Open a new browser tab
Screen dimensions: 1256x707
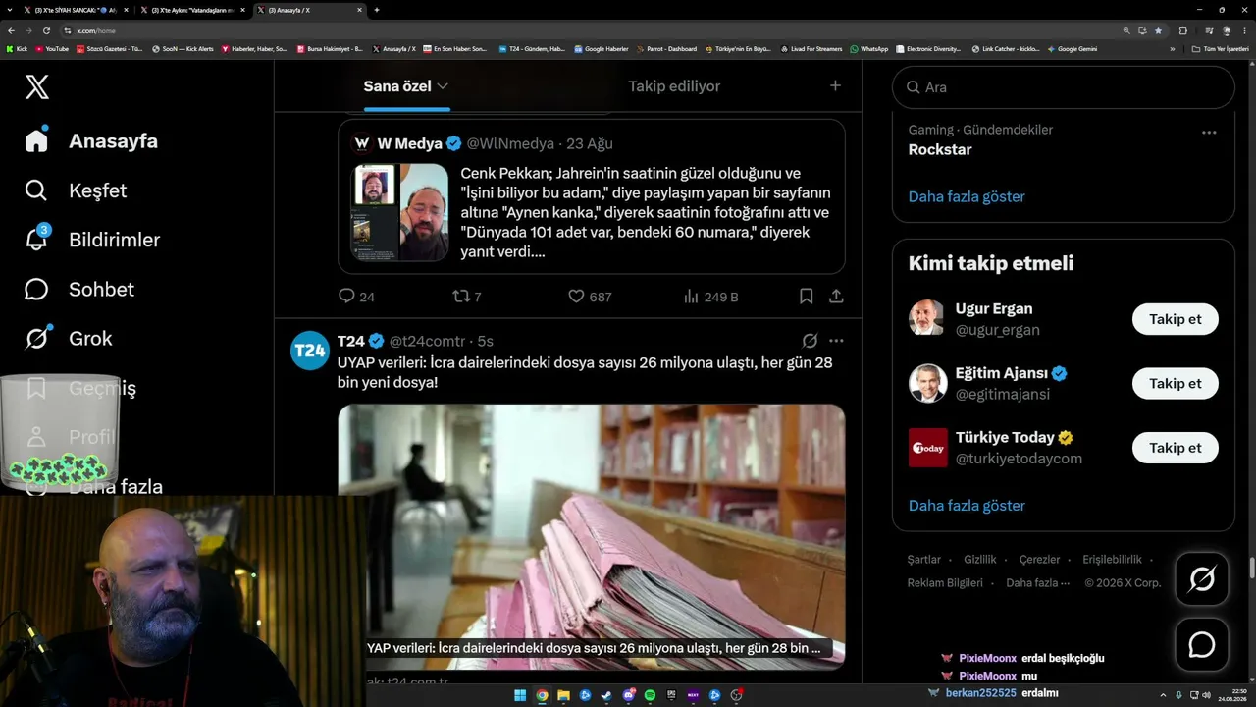coord(377,10)
